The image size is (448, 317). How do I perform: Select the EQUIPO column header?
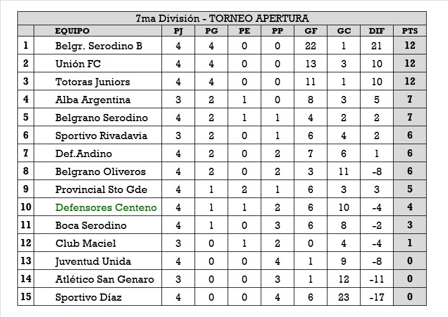coord(72,31)
